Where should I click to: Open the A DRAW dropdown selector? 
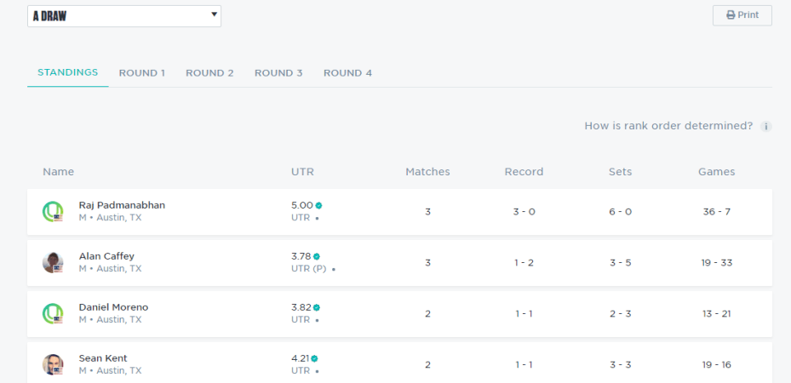[x=124, y=15]
